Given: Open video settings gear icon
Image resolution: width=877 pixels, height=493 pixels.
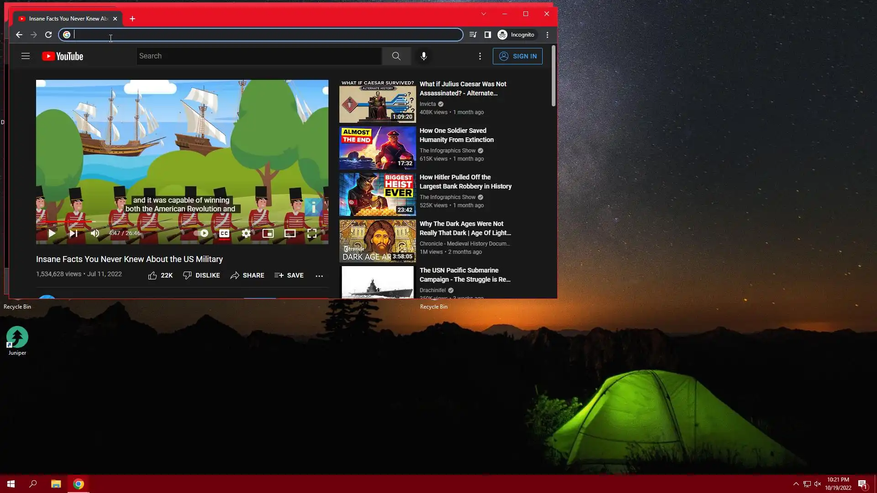Looking at the screenshot, I should [x=246, y=233].
